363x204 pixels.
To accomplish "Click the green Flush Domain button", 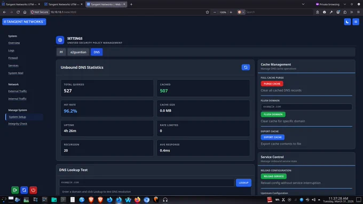I will tap(273, 114).
